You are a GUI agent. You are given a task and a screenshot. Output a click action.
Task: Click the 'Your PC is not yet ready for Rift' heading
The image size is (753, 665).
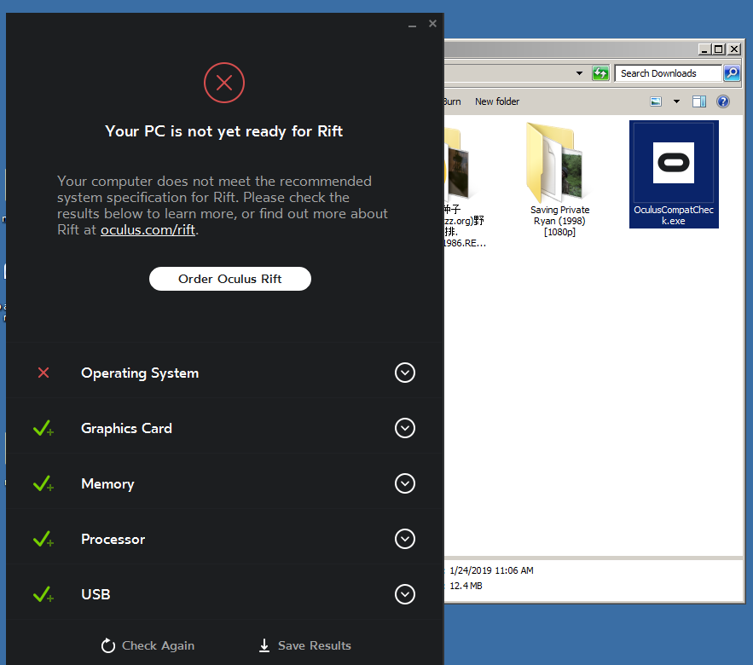[223, 131]
